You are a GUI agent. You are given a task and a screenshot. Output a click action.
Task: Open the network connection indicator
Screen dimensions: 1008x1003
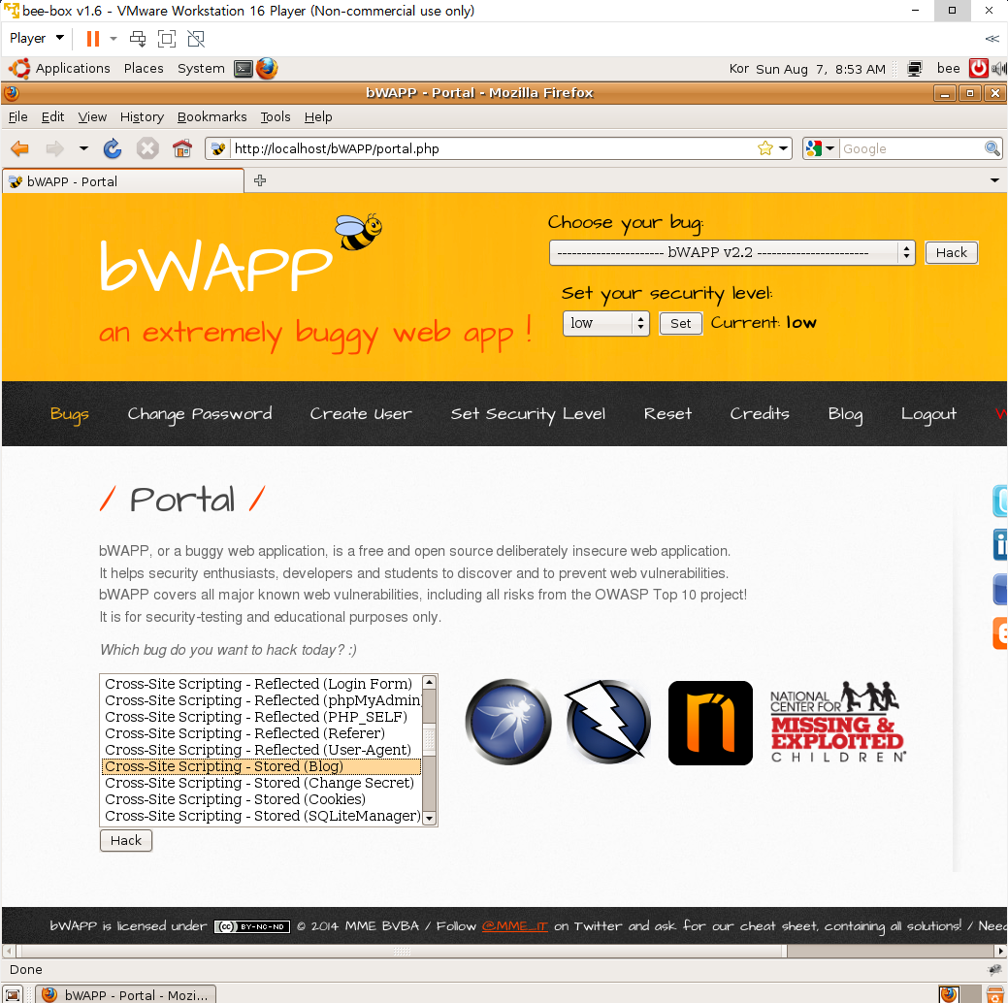point(914,69)
